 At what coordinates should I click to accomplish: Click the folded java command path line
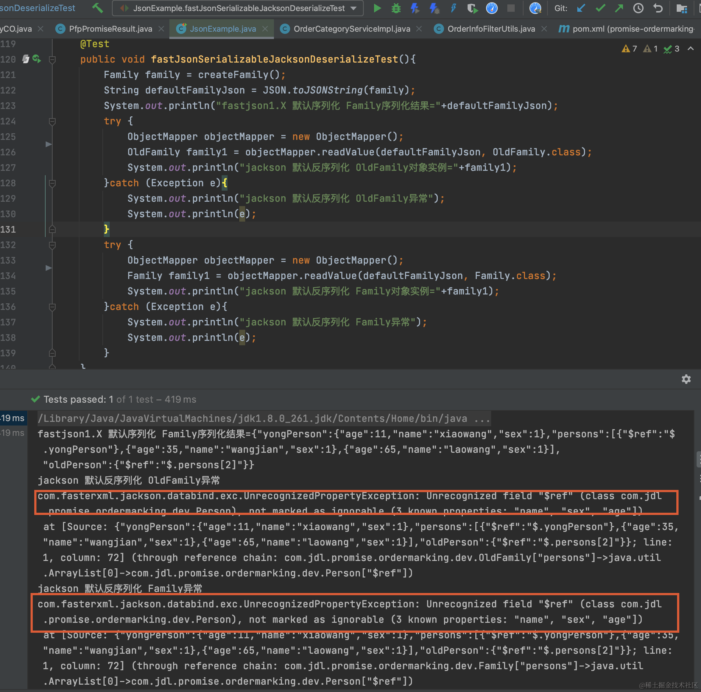(x=264, y=419)
